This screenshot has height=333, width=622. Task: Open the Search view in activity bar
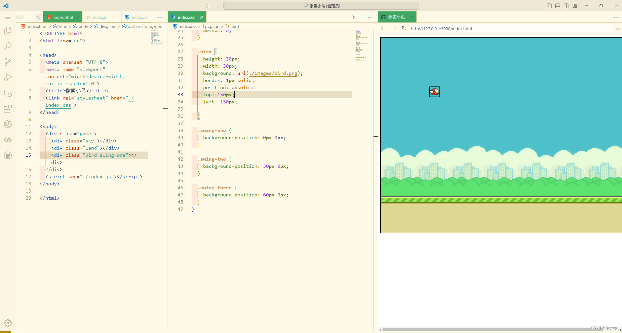point(8,46)
